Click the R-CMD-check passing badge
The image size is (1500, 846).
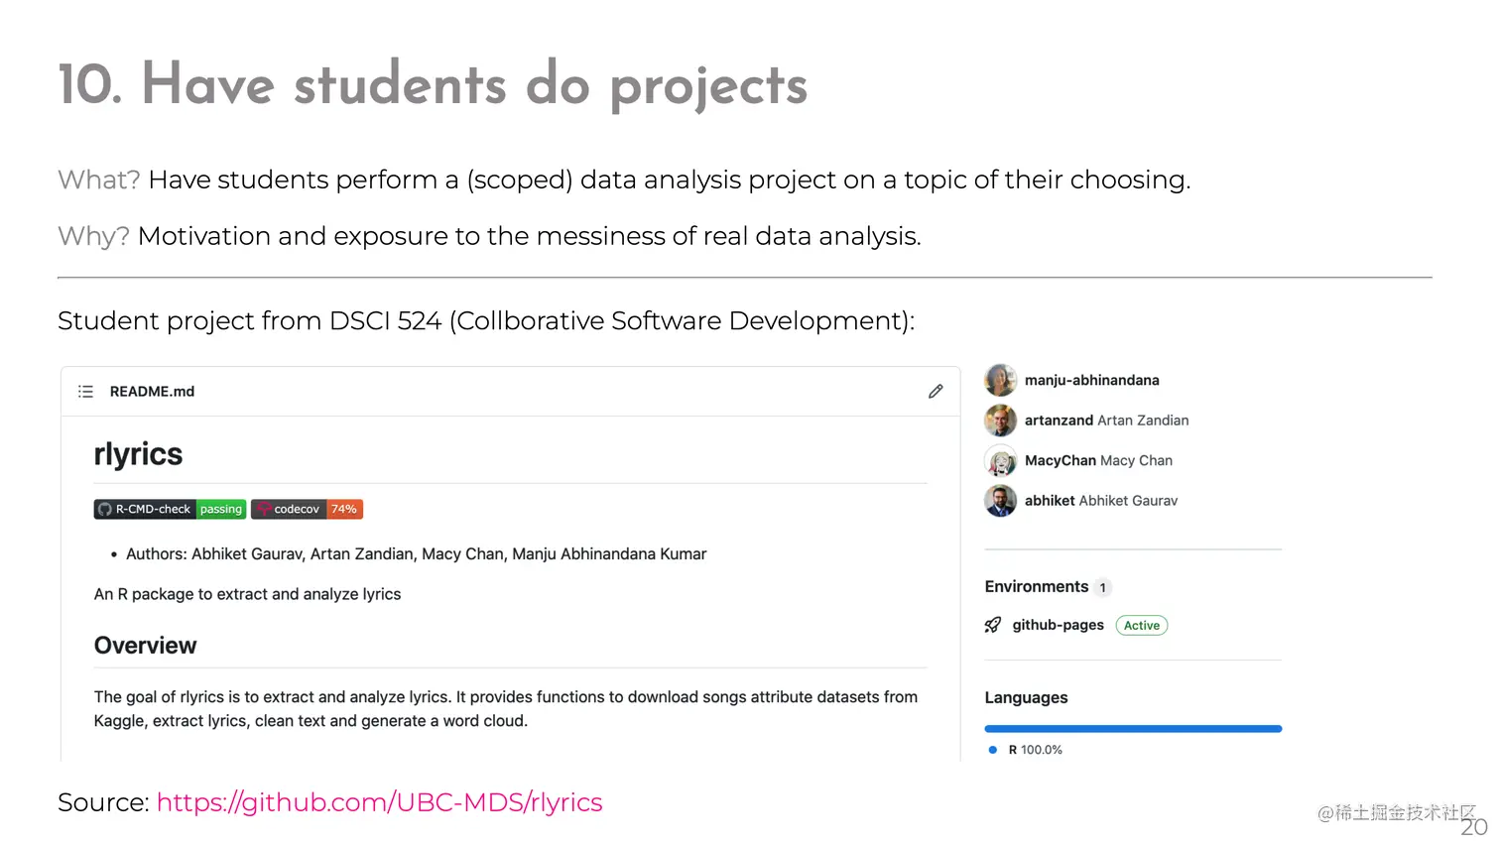170,510
